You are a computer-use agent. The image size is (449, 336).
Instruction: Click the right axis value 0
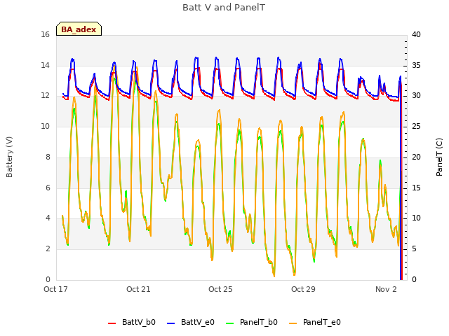(x=414, y=279)
